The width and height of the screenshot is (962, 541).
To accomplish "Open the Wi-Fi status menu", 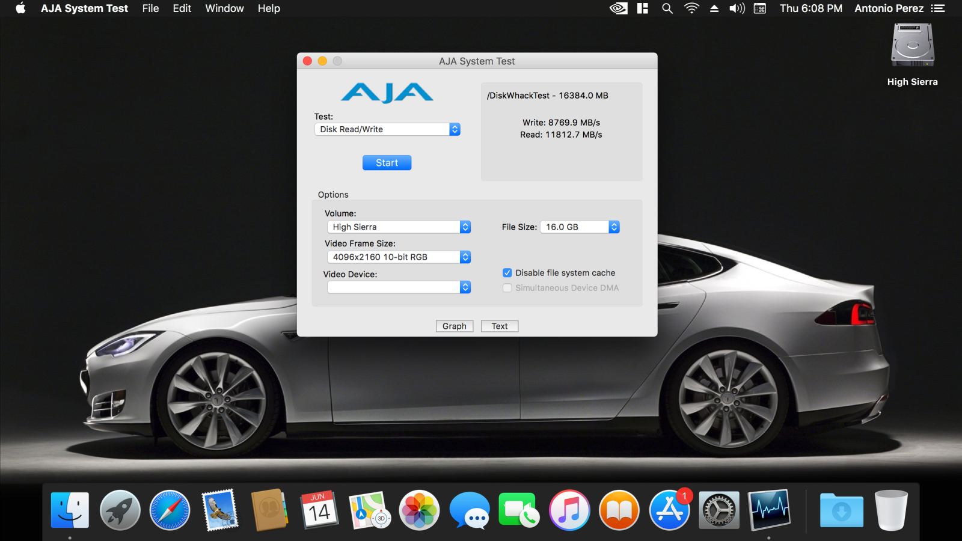I will [691, 8].
